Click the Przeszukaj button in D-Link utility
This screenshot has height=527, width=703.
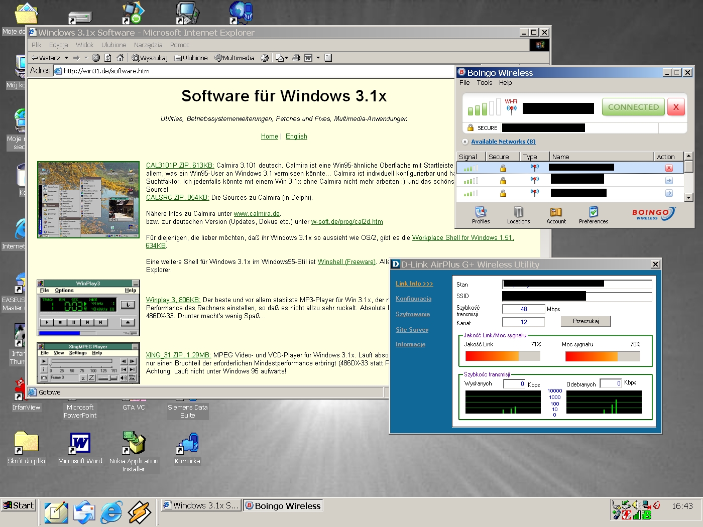[x=585, y=321]
